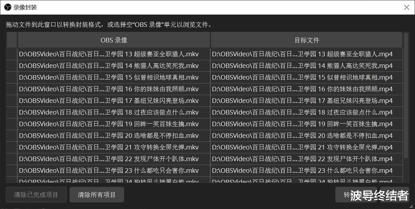This screenshot has width=415, height=209.
Task: Click the OBS 录像 column header
Action: tap(114, 40)
